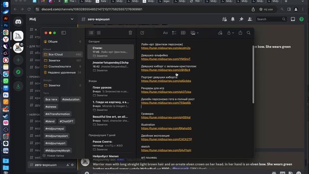Open tuner link under Двойная экспозиция
Screen dimensions: 309x174
pyautogui.click(x=167, y=139)
